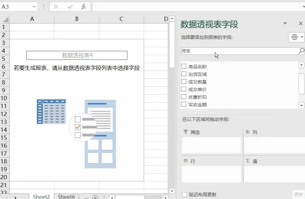Click the 若要生成报表 instruction text

[x=77, y=68]
